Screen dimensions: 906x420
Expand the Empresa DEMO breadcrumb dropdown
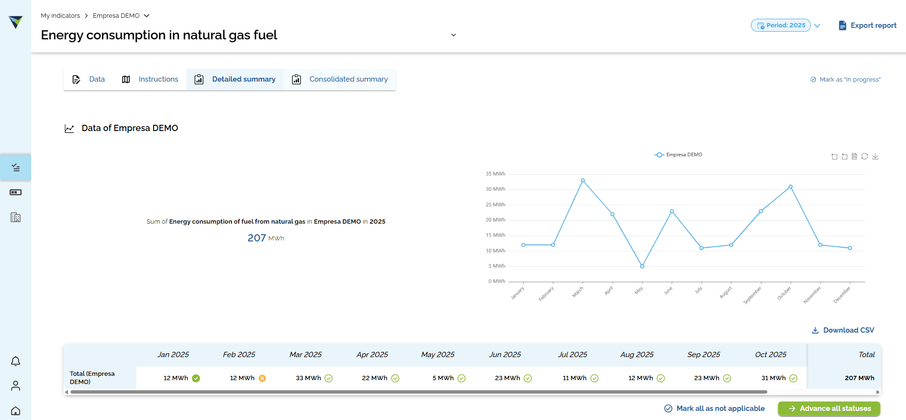click(146, 16)
